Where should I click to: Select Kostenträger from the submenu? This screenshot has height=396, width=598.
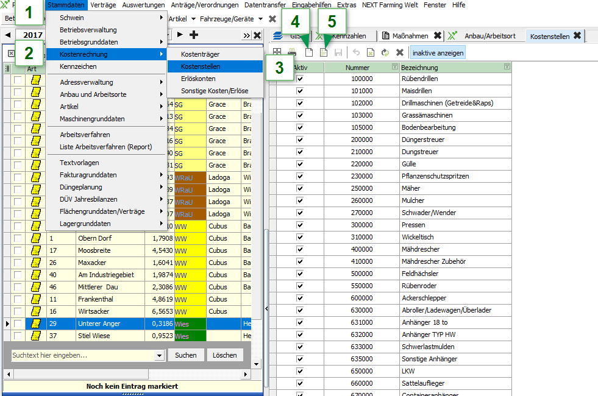click(200, 54)
